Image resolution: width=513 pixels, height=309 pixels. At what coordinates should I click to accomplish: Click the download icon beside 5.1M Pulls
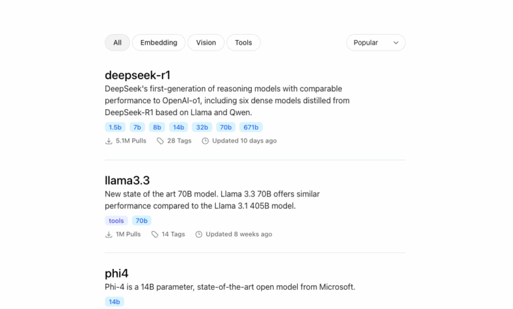pyautogui.click(x=109, y=141)
